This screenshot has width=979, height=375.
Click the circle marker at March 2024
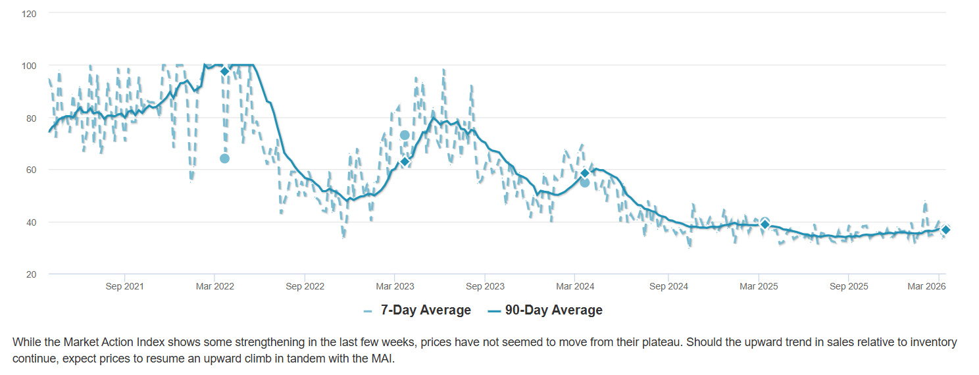click(585, 182)
